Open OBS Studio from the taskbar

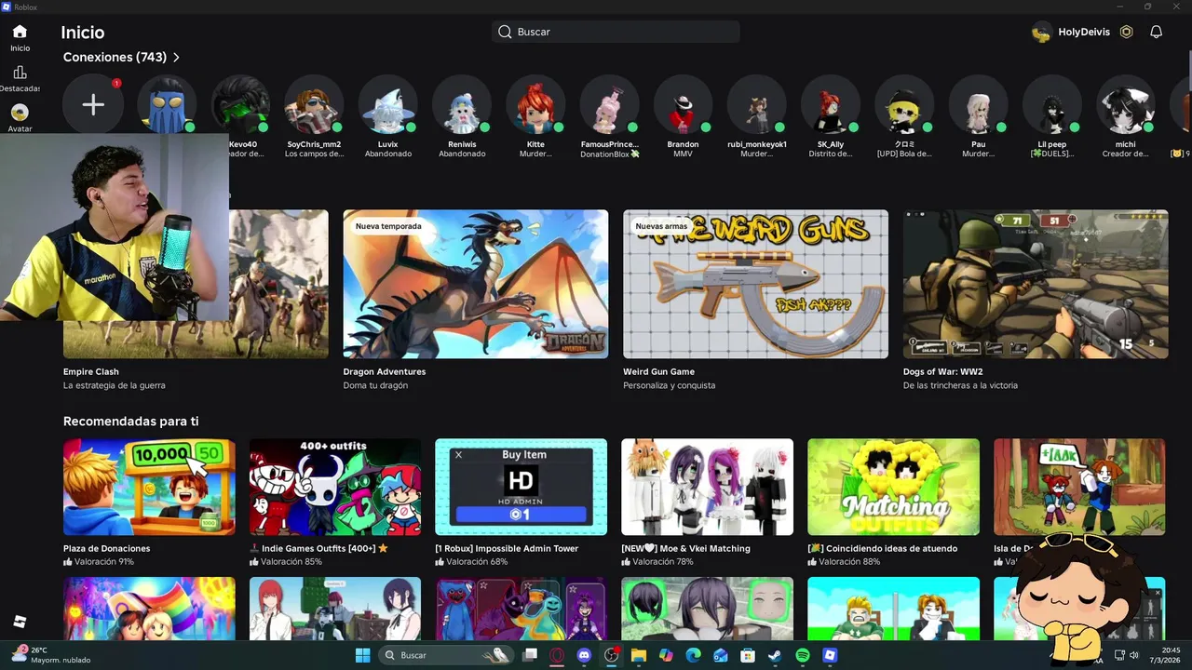coord(611,655)
